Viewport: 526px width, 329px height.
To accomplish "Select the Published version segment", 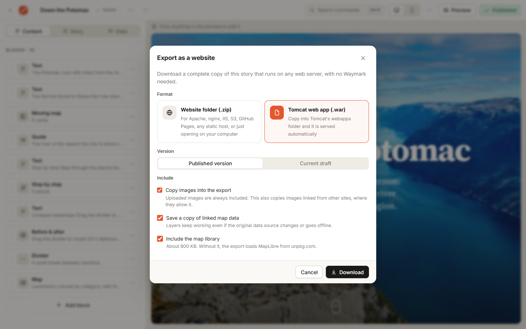I will click(210, 163).
